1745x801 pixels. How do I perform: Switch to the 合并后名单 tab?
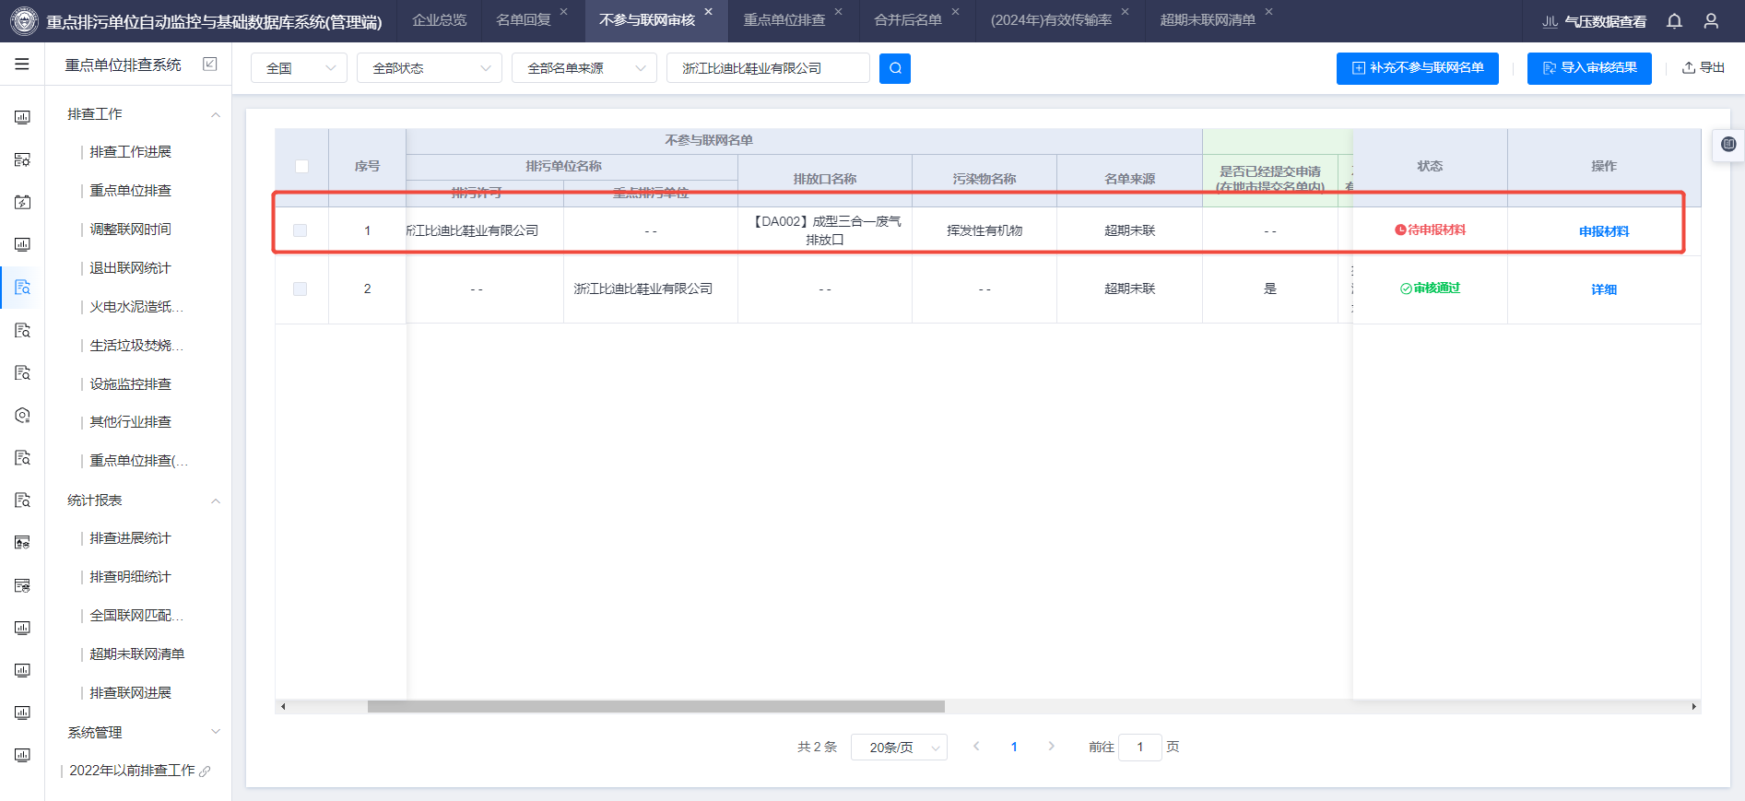pos(908,20)
